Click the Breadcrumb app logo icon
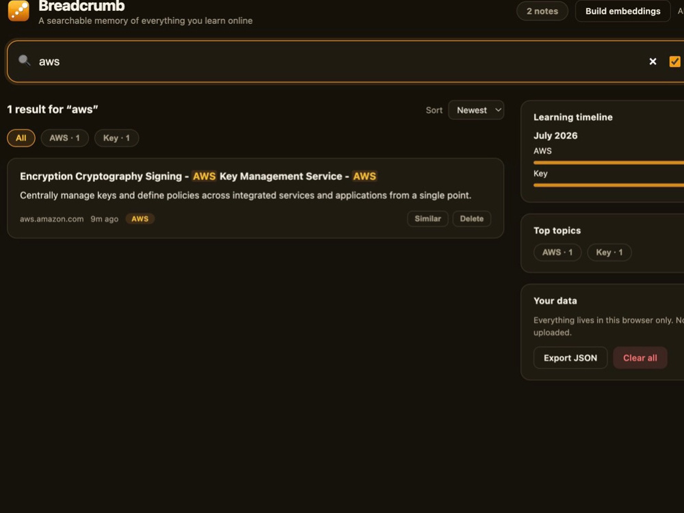The width and height of the screenshot is (684, 513). click(18, 10)
